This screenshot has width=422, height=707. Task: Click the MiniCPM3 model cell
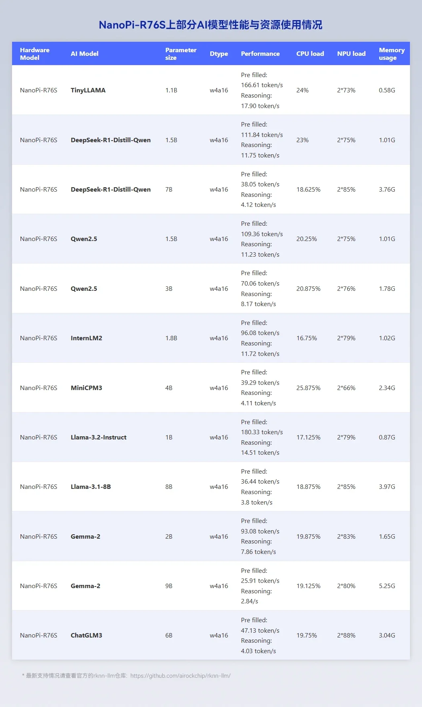point(86,388)
